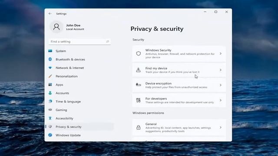Click the Privacy shield icon in sidebar

pyautogui.click(x=50, y=127)
